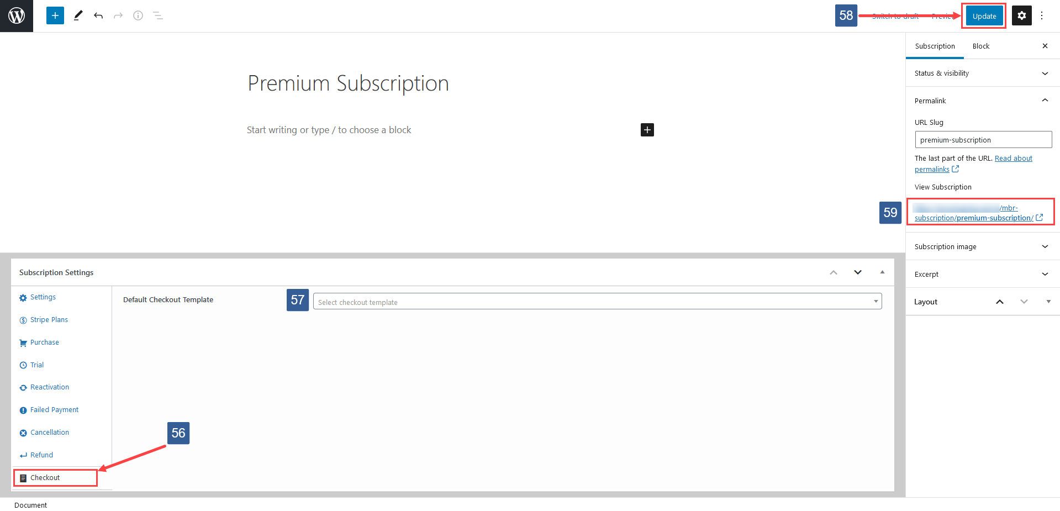Open the Read about permalinks link

[x=1014, y=158]
